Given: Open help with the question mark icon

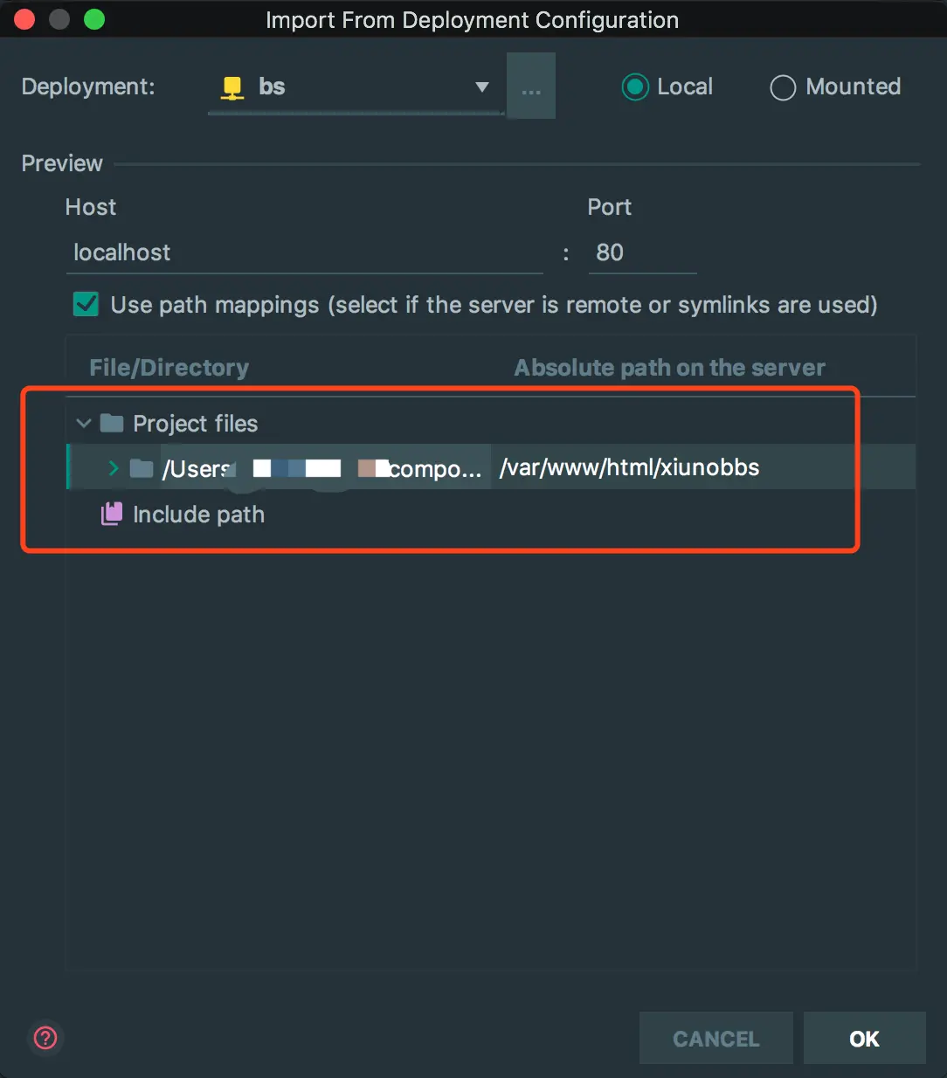Looking at the screenshot, I should 45,1038.
